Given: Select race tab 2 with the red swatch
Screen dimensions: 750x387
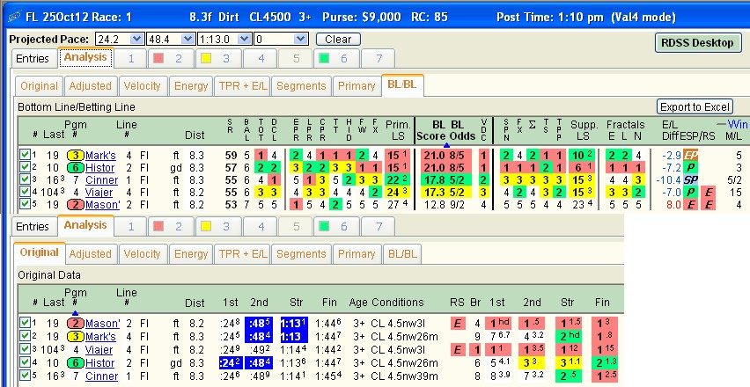Looking at the screenshot, I should (x=171, y=59).
